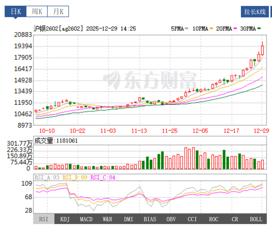The image size is (272, 230).
Task: Select the DMI indicator tab
Action: 129,219
